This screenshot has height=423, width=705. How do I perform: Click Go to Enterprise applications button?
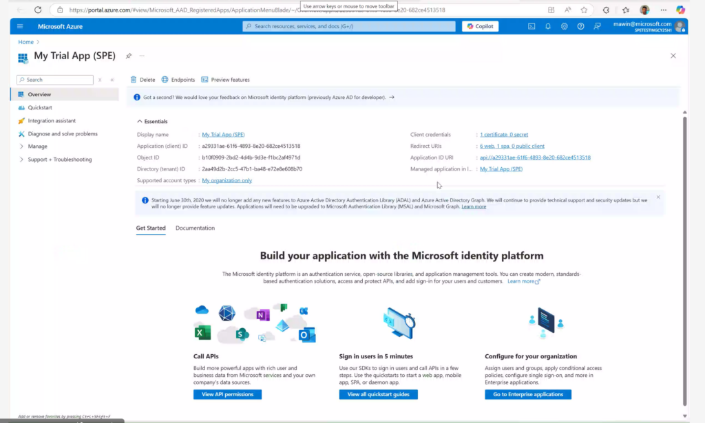pos(528,394)
